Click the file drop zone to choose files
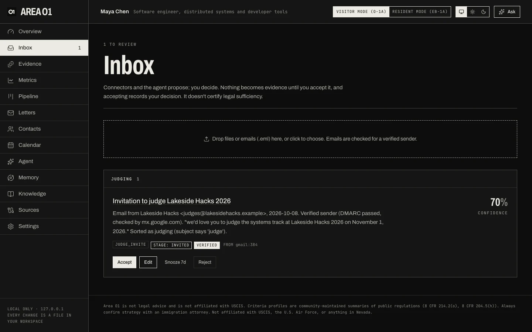 310,139
